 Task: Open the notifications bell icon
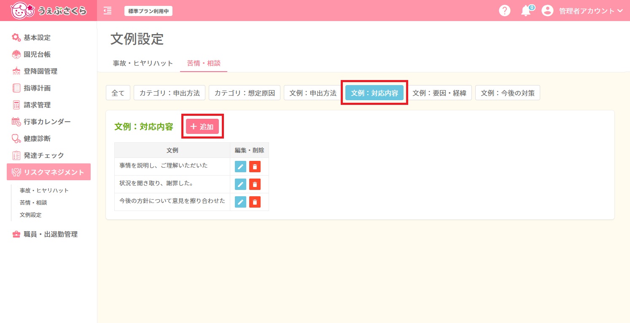point(526,11)
